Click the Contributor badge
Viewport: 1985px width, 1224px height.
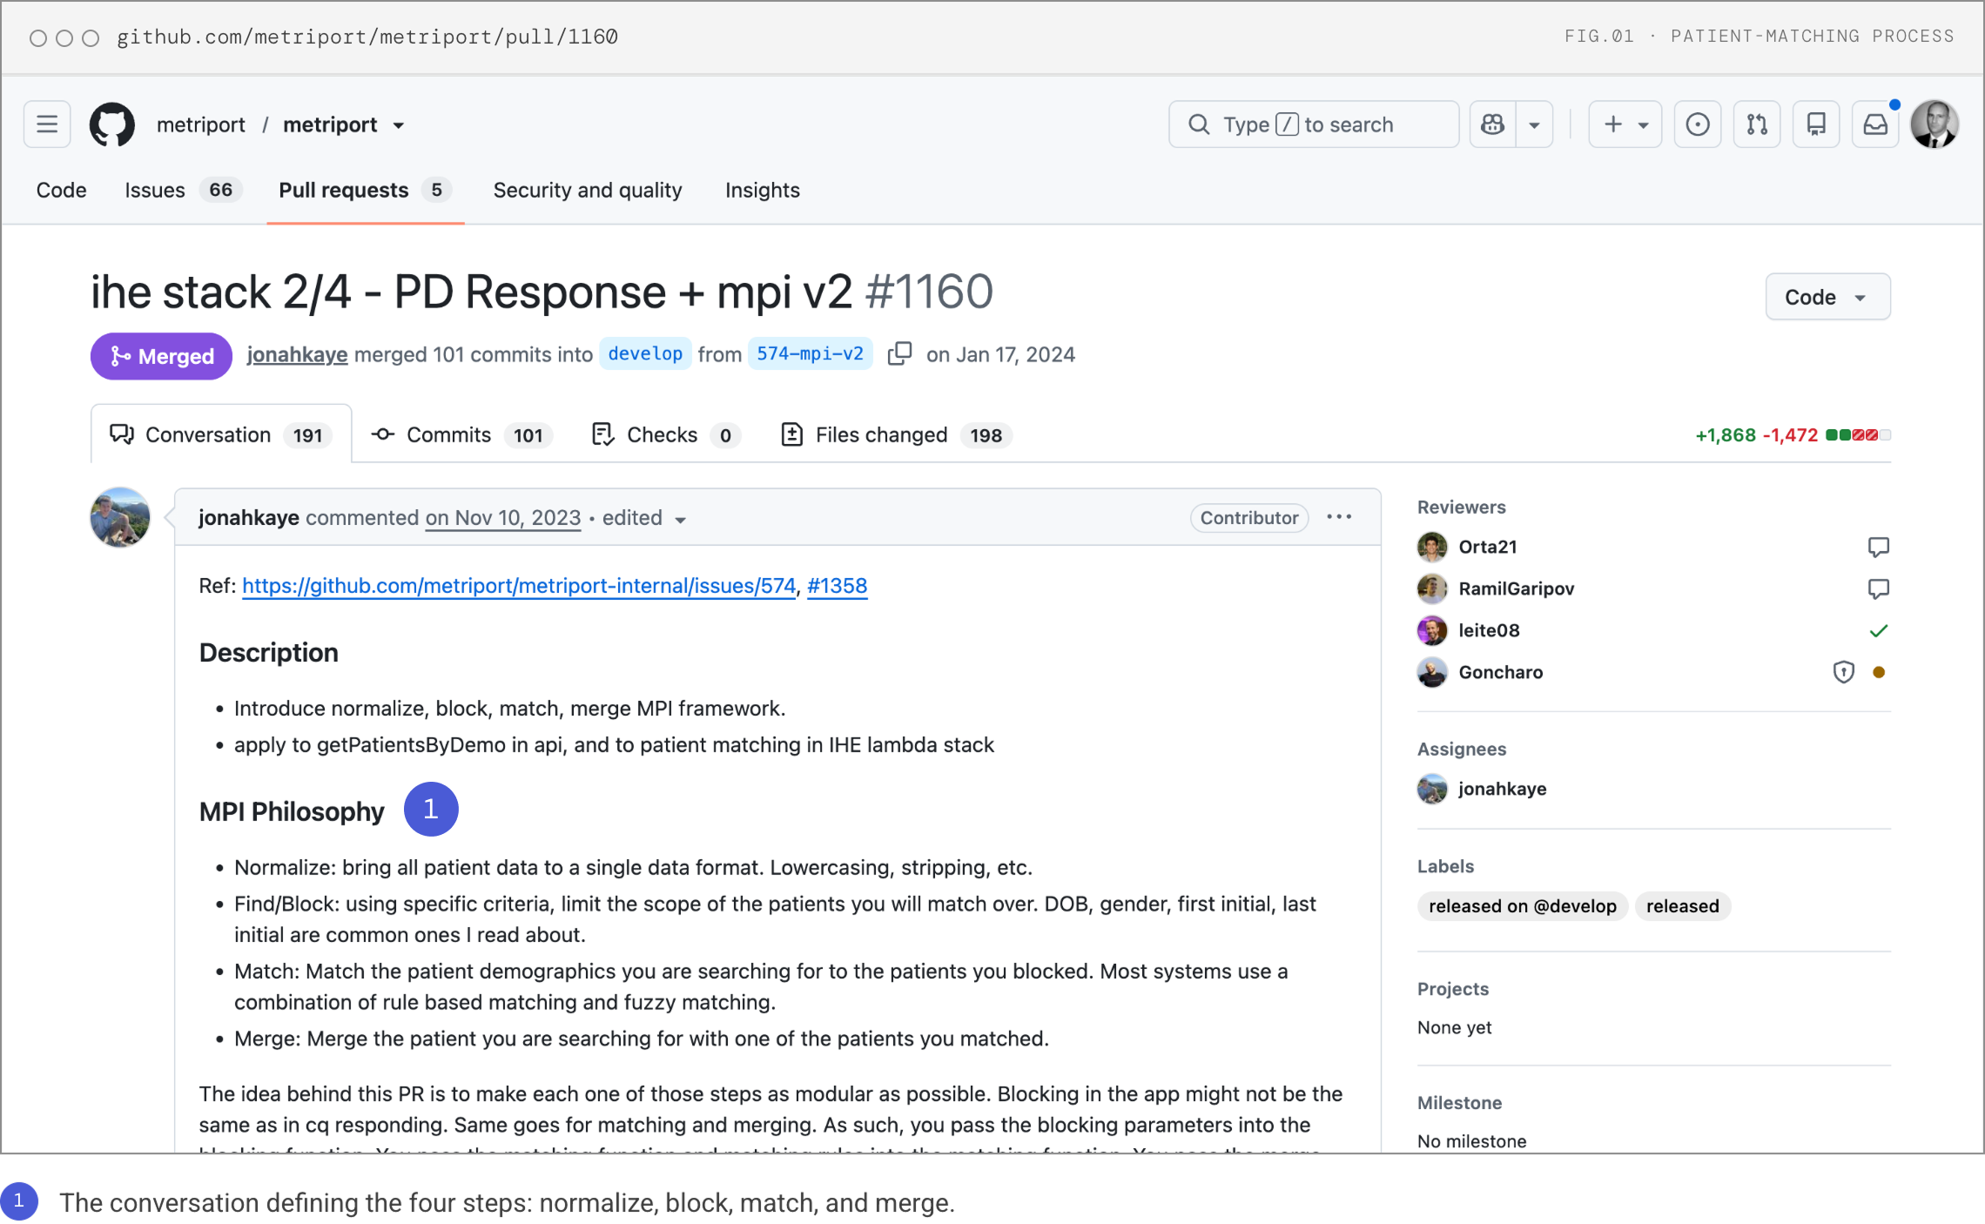[x=1249, y=518]
